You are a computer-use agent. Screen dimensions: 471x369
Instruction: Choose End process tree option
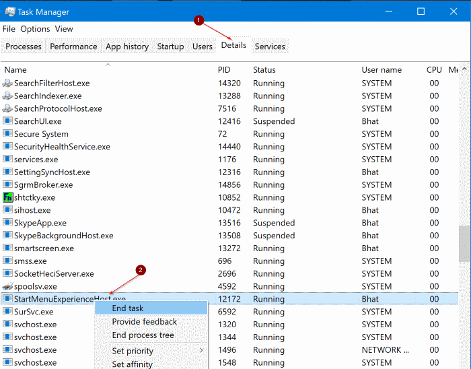pyautogui.click(x=151, y=335)
